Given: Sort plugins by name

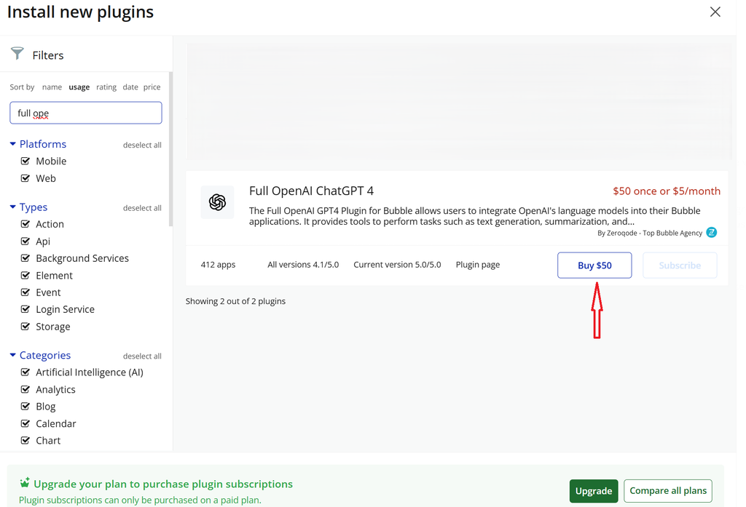Looking at the screenshot, I should [x=52, y=87].
